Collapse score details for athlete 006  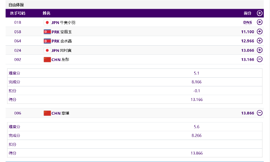tap(260, 113)
